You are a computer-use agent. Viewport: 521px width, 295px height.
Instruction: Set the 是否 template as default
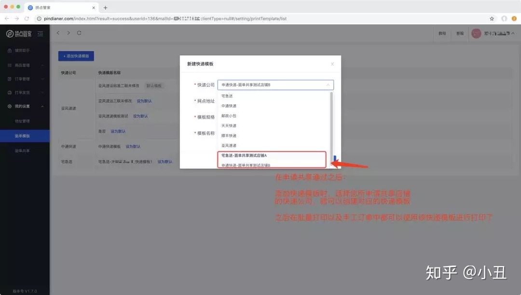coord(118,132)
